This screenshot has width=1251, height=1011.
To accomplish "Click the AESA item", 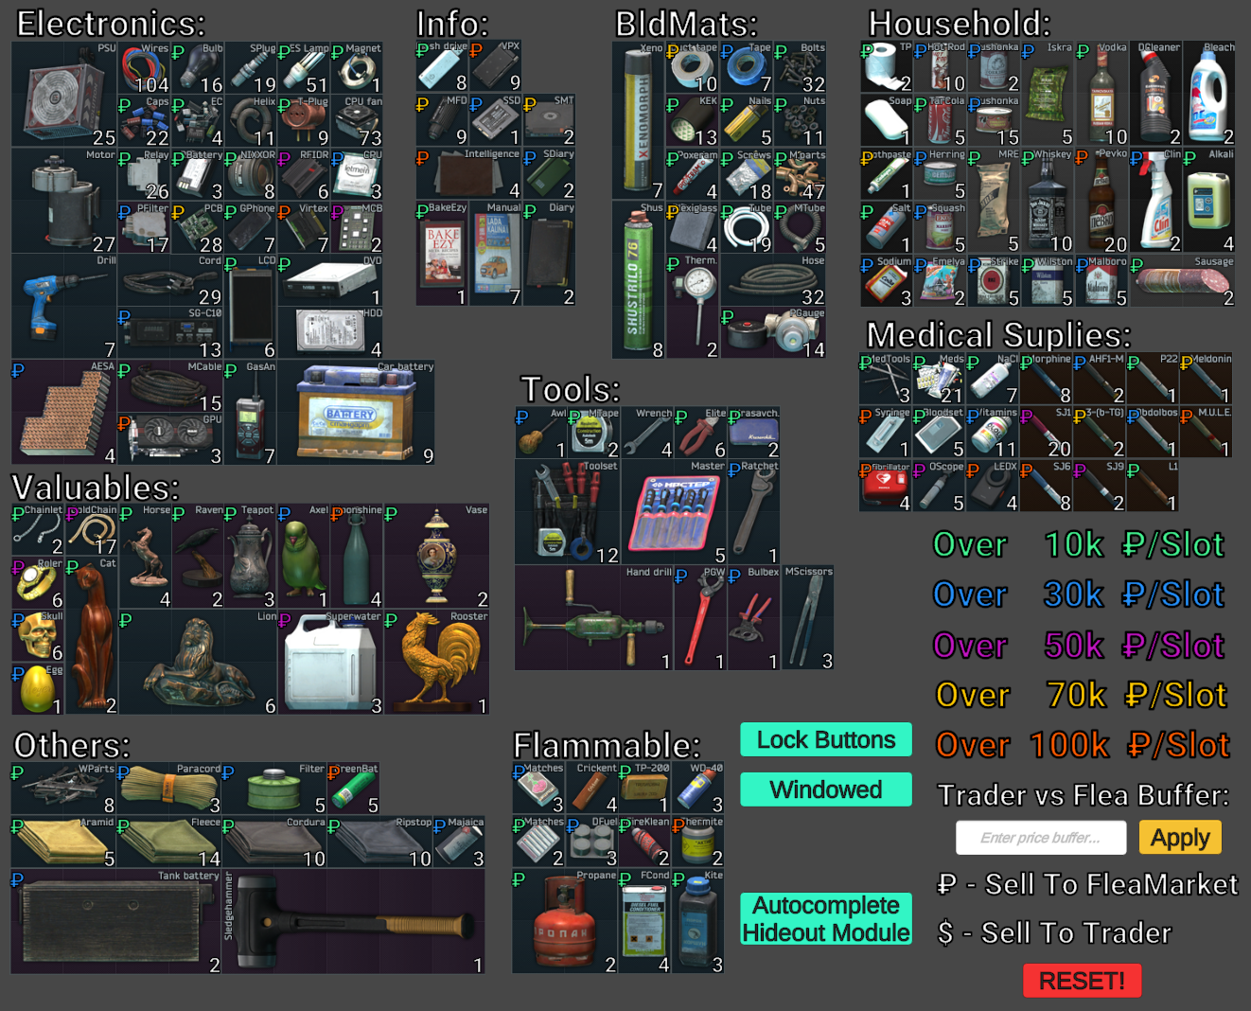I will click(64, 413).
